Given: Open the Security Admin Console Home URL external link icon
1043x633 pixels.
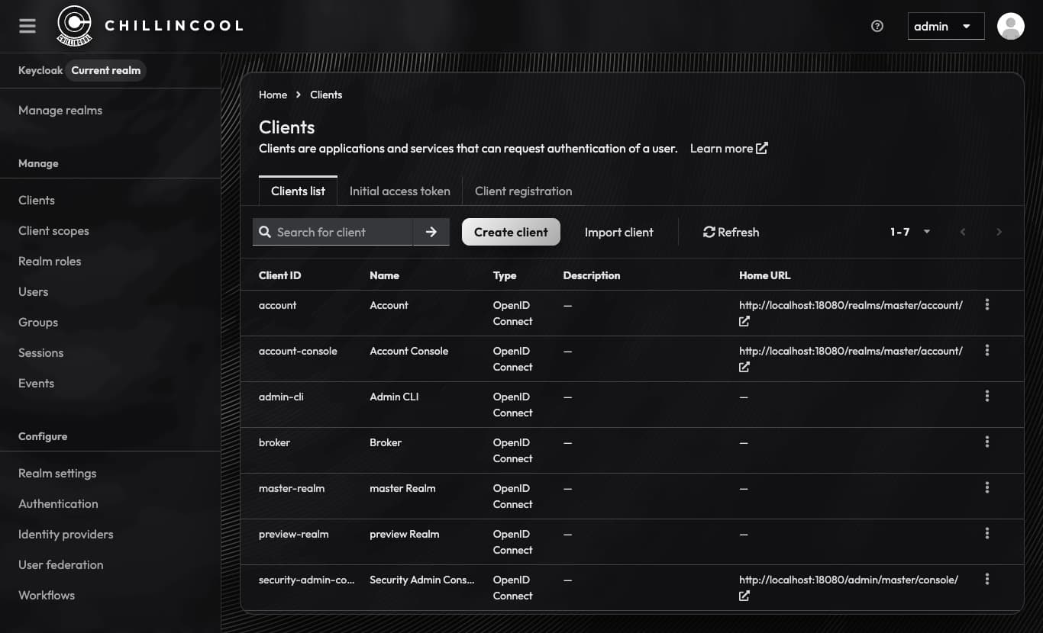Looking at the screenshot, I should click(744, 596).
